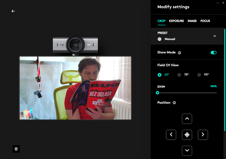Click the Zoom slider handle
226x159 pixels.
click(158, 93)
